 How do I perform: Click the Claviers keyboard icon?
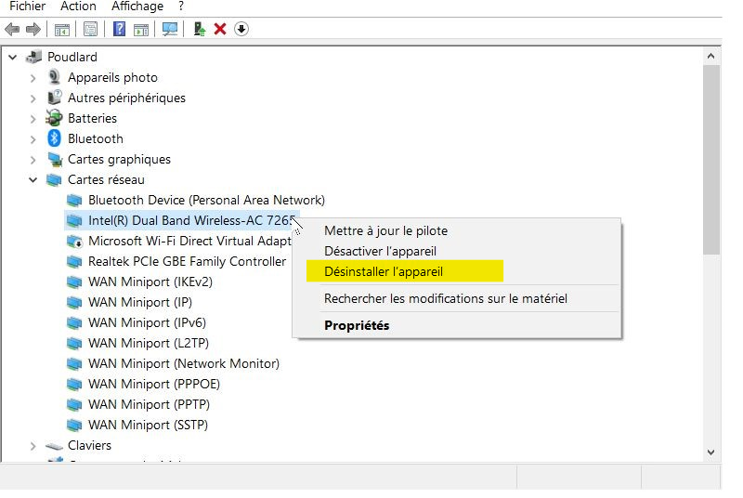[x=54, y=446]
